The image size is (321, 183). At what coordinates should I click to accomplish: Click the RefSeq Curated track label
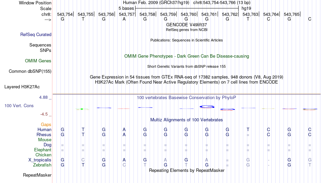pyautogui.click(x=36, y=34)
